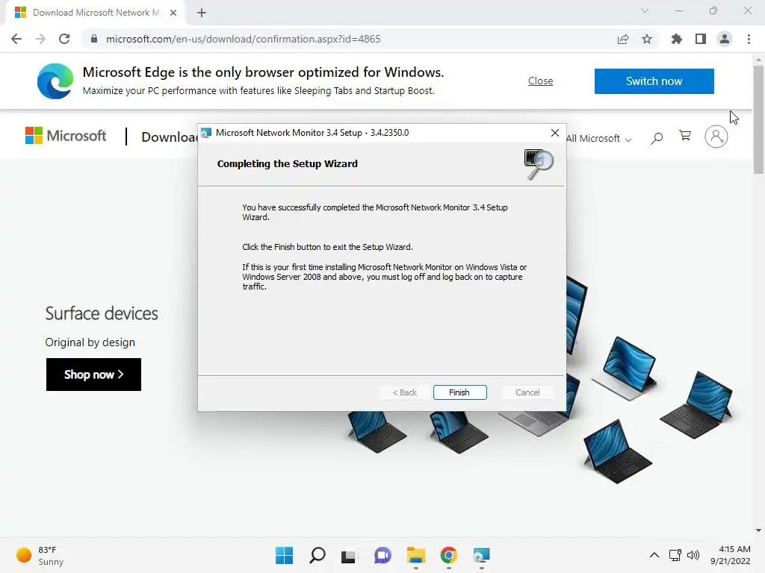Click the Finish button in Setup Wizard
This screenshot has height=573, width=765.
click(x=459, y=392)
